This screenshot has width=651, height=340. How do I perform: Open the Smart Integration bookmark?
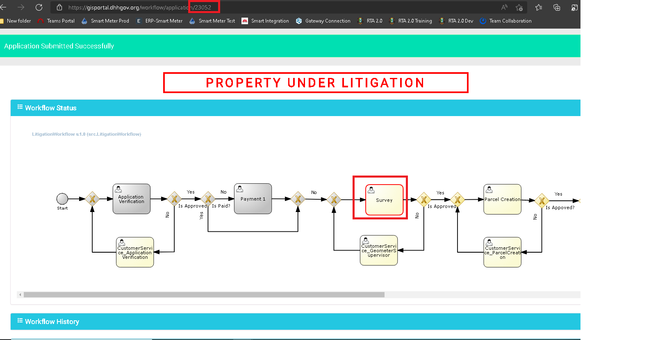click(x=265, y=21)
